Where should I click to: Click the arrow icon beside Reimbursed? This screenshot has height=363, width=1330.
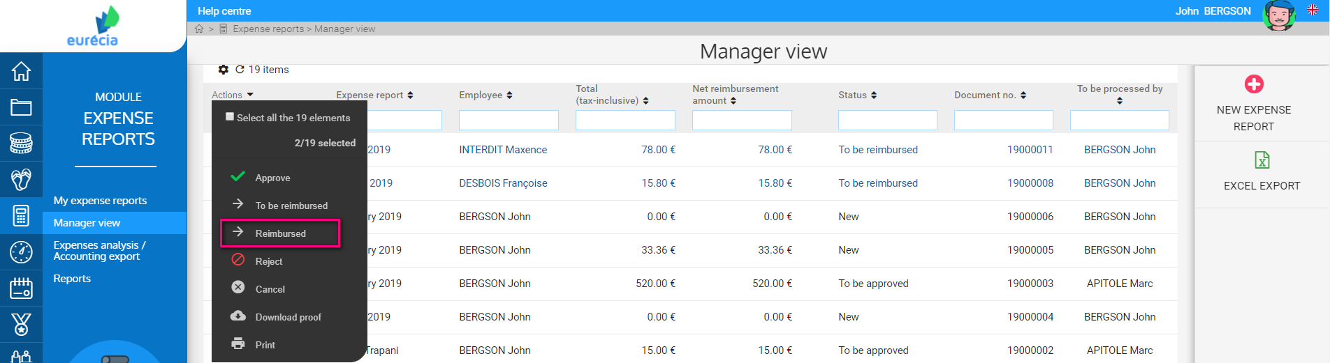(x=238, y=232)
